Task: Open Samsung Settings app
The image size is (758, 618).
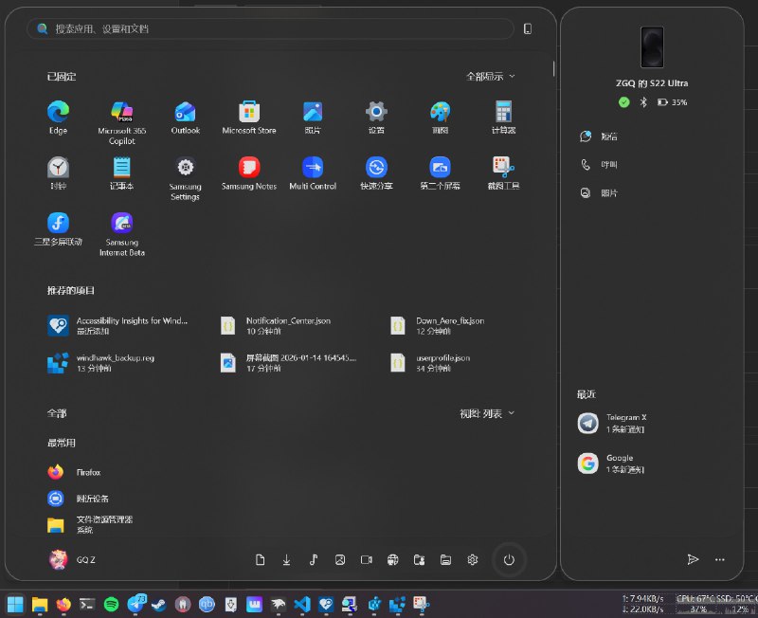Action: (185, 168)
